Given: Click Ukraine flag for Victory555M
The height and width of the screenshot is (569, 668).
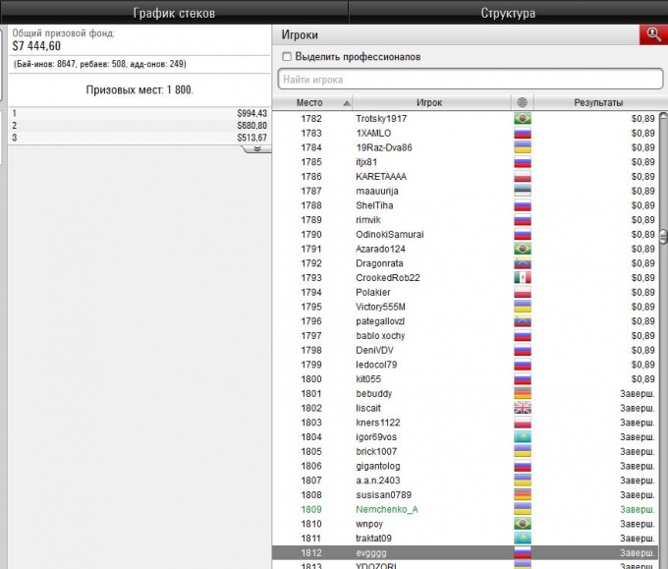Looking at the screenshot, I should tap(523, 307).
